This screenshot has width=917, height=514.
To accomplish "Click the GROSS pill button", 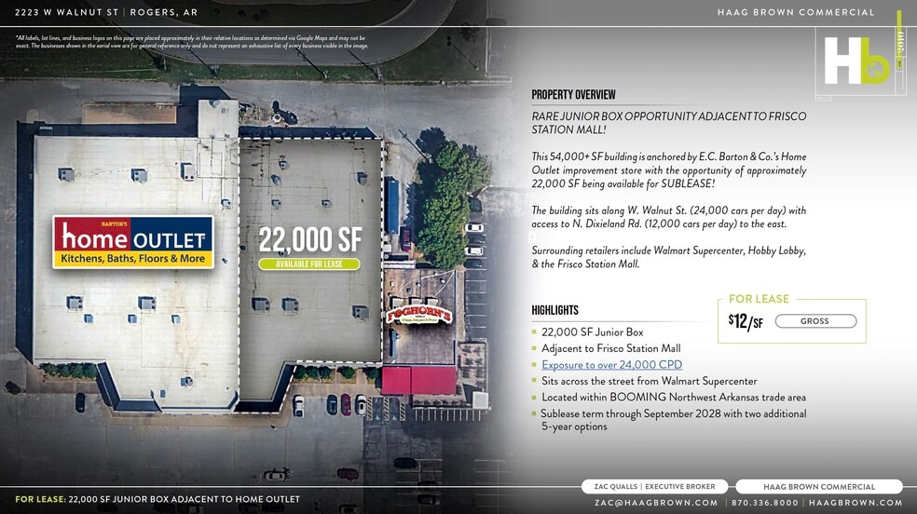I will pyautogui.click(x=814, y=321).
